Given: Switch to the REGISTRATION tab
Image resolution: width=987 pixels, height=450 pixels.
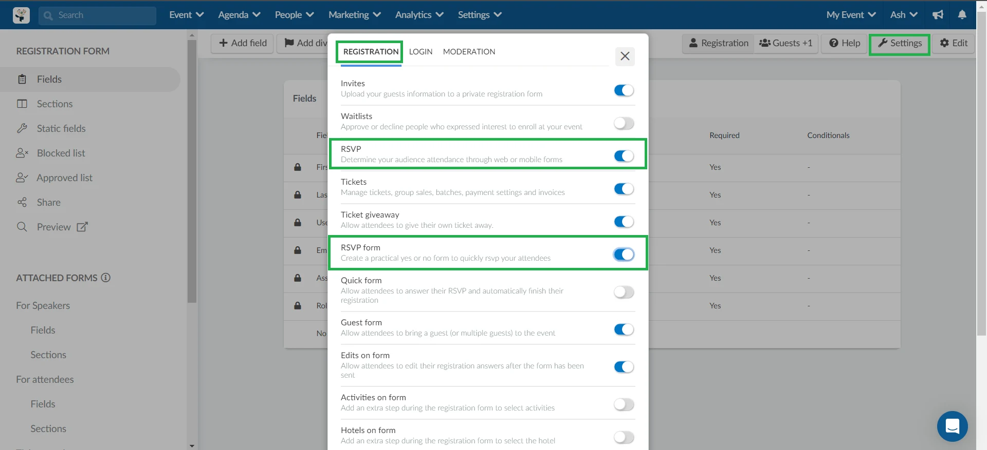Looking at the screenshot, I should (371, 52).
